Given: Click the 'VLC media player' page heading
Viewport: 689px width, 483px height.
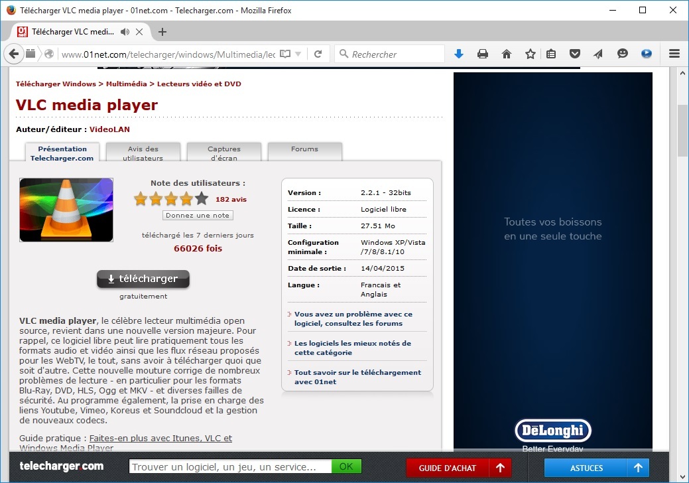Looking at the screenshot, I should (x=87, y=105).
